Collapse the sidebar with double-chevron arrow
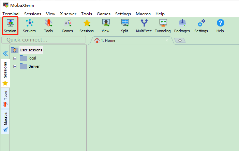Image resolution: width=239 pixels, height=151 pixels. click(5, 53)
